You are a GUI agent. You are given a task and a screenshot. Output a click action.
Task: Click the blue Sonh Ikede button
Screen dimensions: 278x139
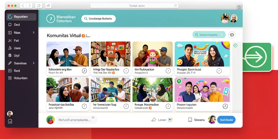tap(226, 120)
